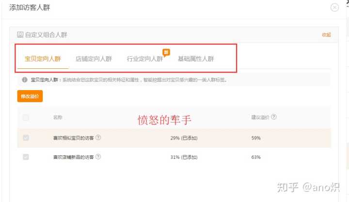The height and width of the screenshot is (202, 349).
Task: Select the 行业定向人群 tab
Action: click(145, 59)
